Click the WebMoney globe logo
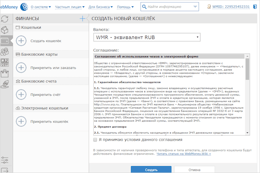Screen dimensions: 260x173 click(24, 7)
